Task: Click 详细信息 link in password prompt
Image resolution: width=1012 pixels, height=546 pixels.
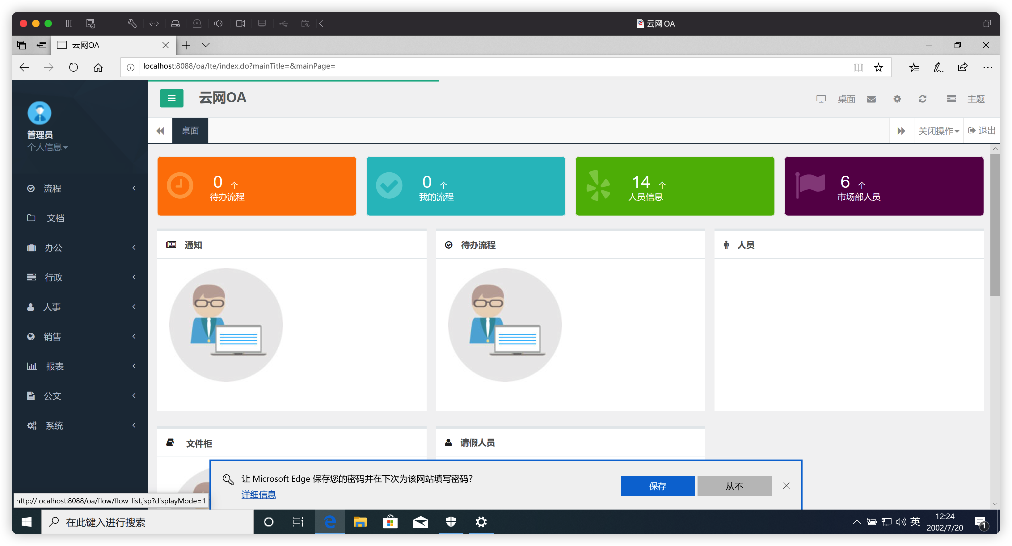Action: (x=258, y=494)
